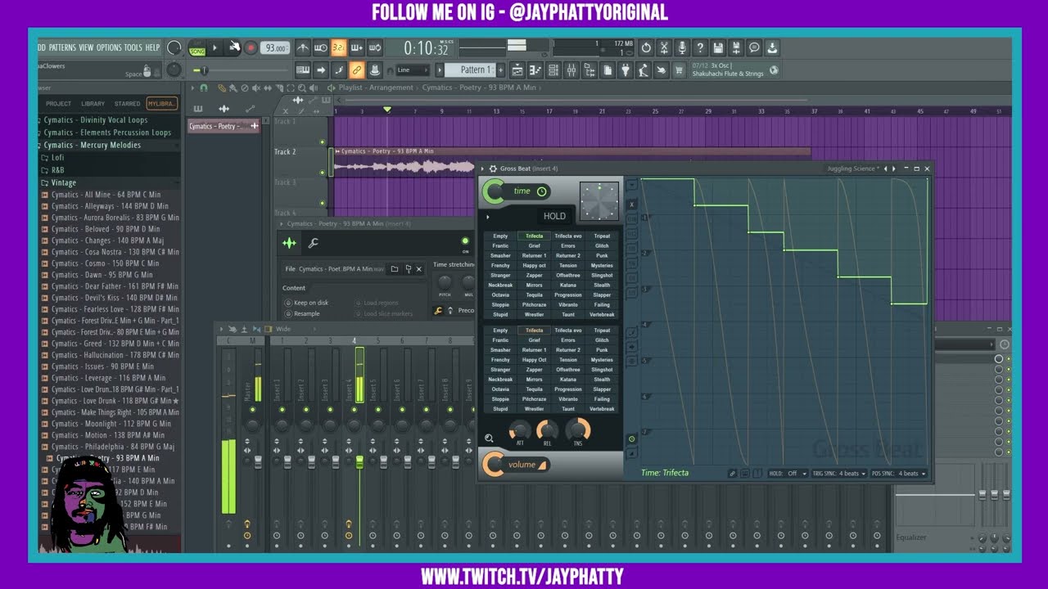
Task: Click the open file folder icon in sampler
Action: [x=395, y=269]
